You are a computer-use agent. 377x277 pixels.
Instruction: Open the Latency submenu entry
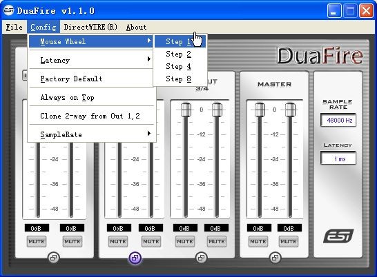click(91, 60)
